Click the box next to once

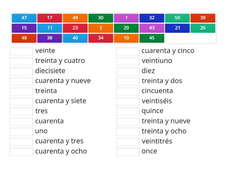(x=128, y=152)
